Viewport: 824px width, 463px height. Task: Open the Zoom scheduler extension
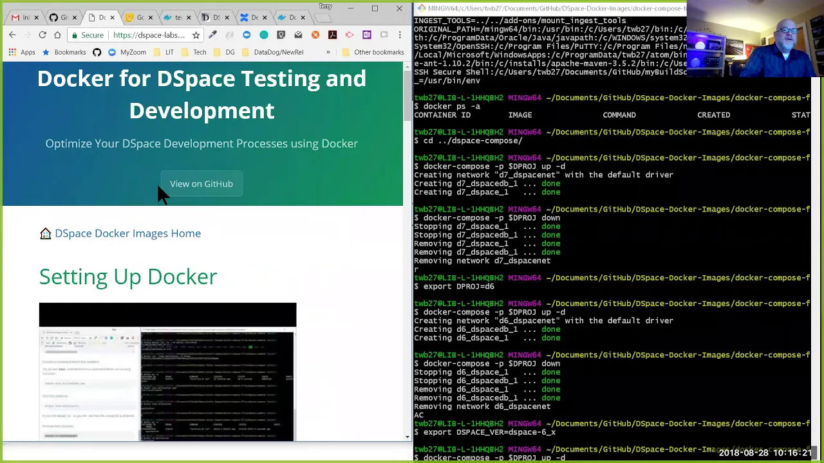coord(247,35)
